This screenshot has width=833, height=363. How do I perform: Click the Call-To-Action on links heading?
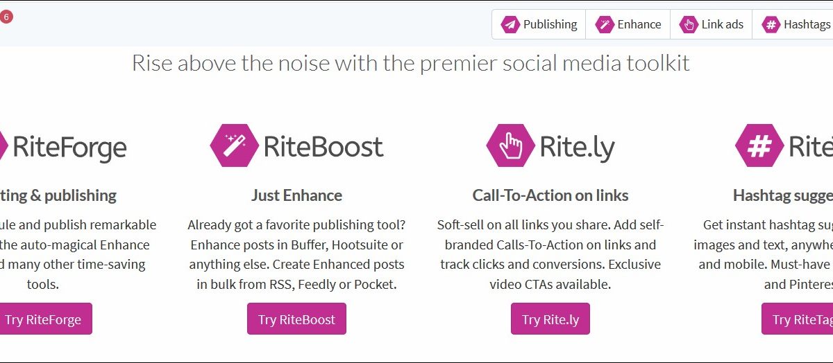[550, 195]
